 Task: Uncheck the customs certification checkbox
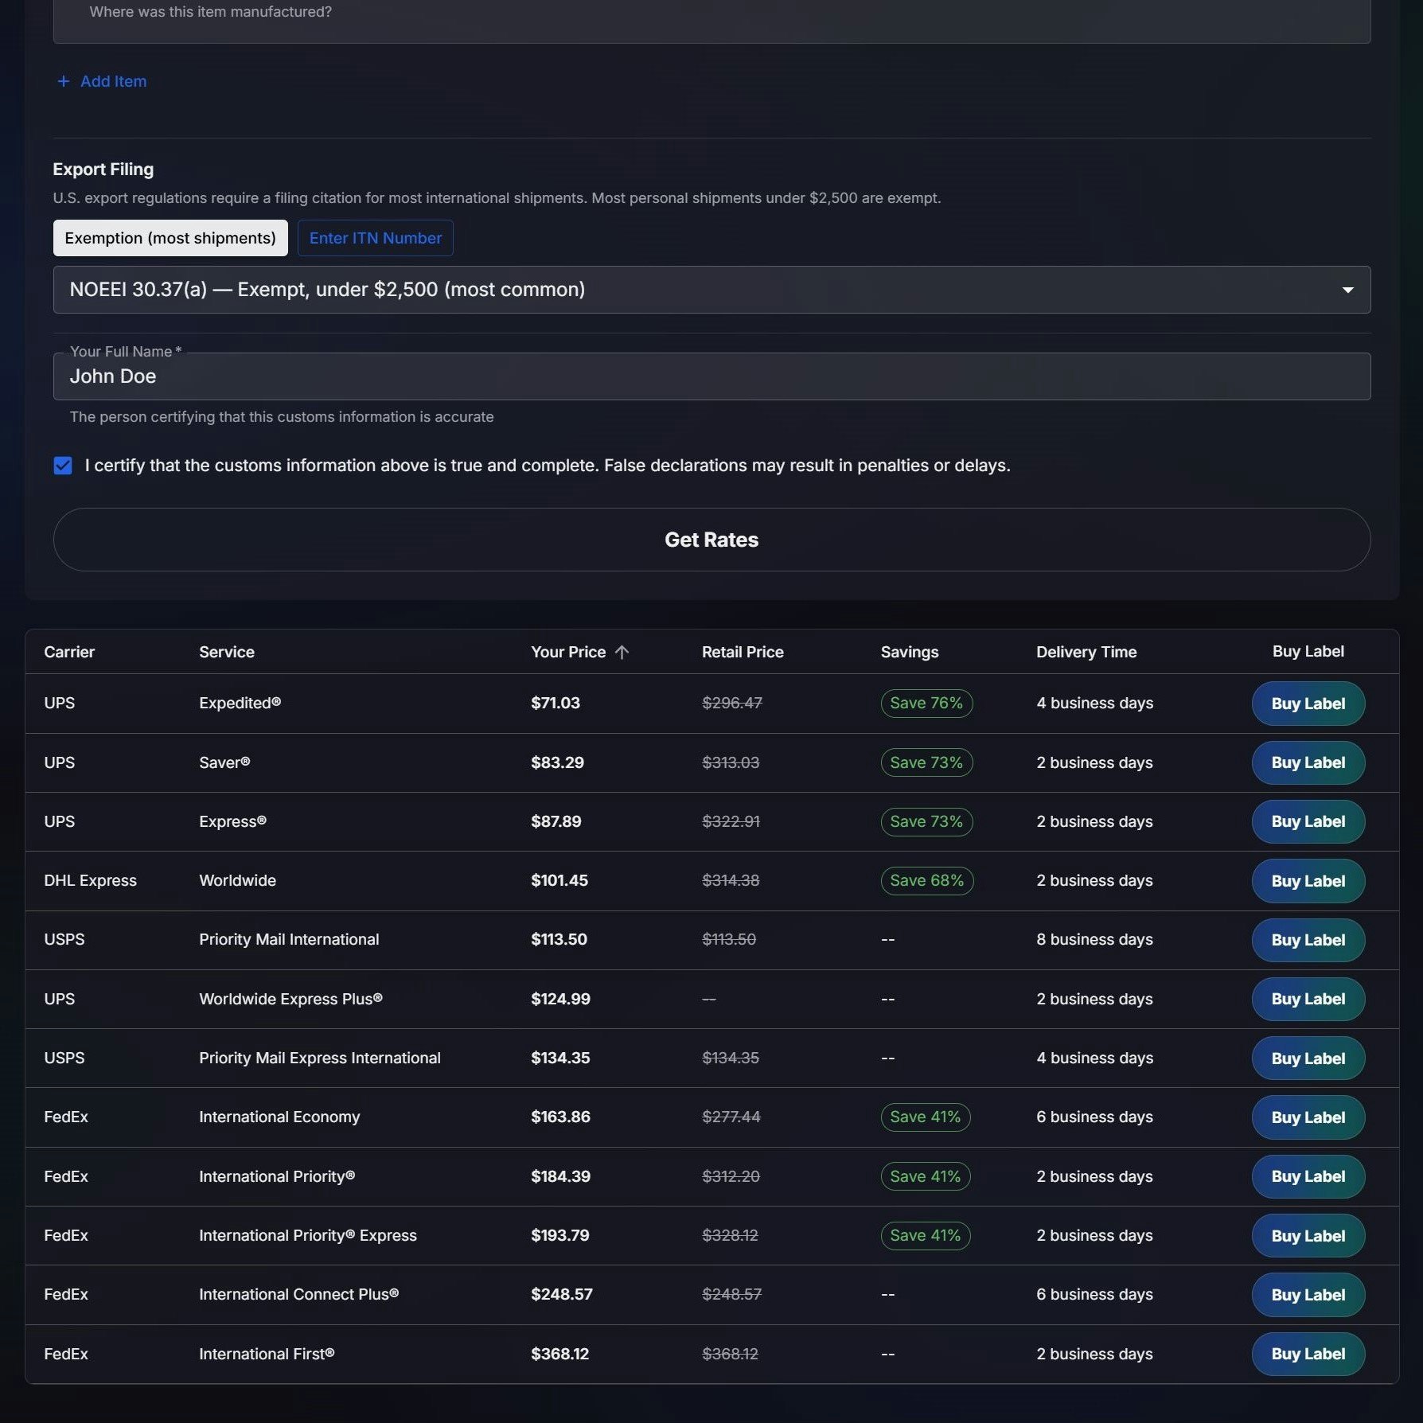click(63, 466)
